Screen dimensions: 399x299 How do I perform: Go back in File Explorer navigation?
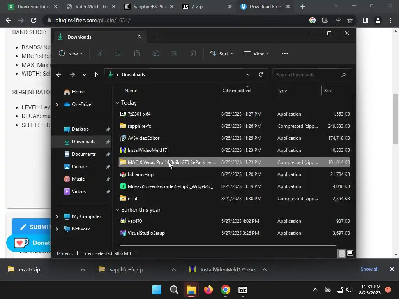59,75
